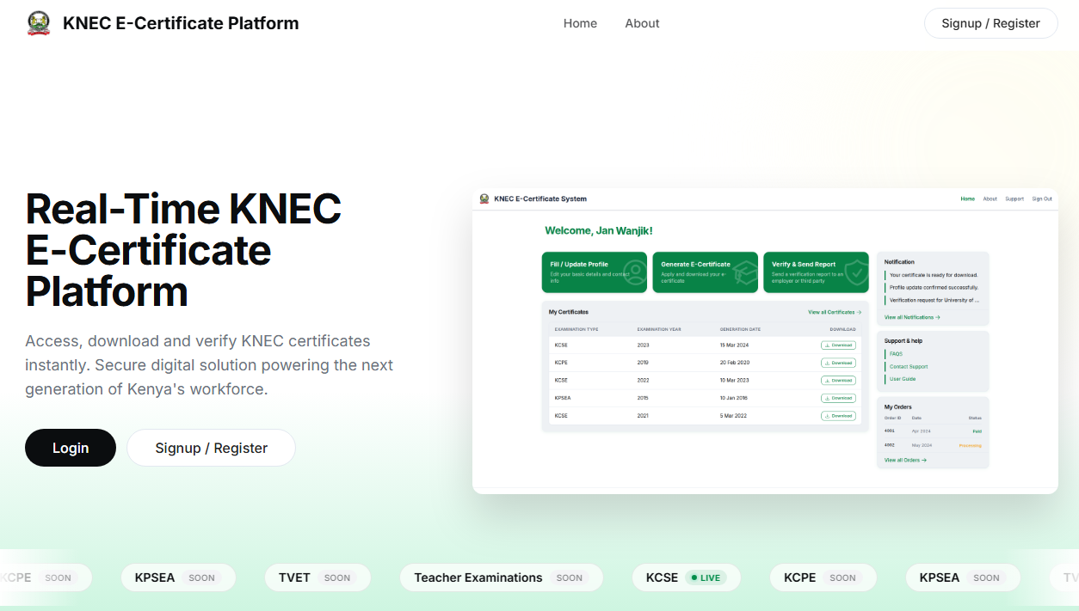Click the black Login button

click(71, 448)
